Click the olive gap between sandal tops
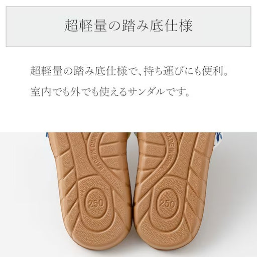The image size is (257, 257). tap(134, 134)
